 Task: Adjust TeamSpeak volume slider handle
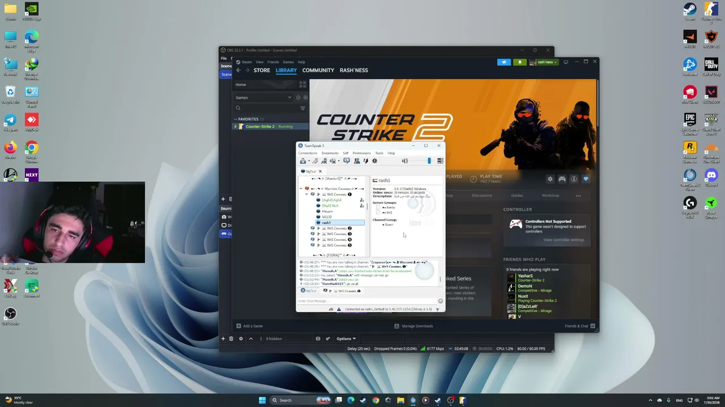click(x=429, y=161)
